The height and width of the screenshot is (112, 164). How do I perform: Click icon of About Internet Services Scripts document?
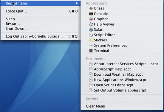point(91,64)
